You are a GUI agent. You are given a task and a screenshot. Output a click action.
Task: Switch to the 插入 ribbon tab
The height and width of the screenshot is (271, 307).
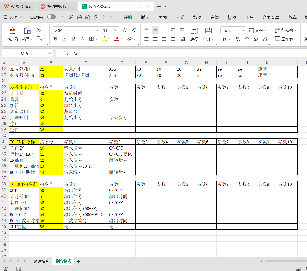point(145,17)
